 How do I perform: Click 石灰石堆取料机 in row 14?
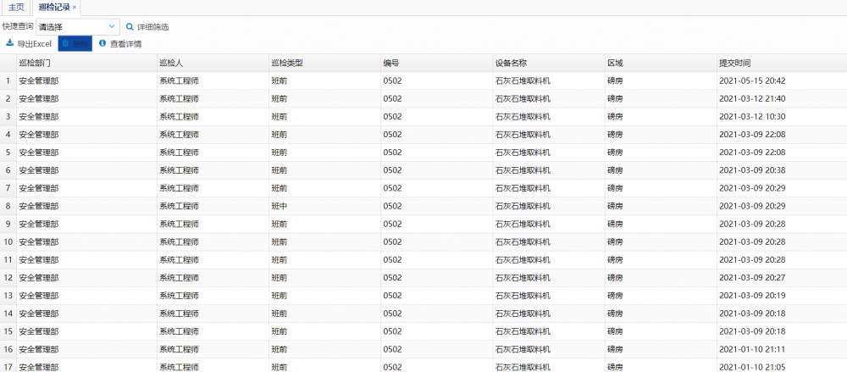[x=523, y=313]
